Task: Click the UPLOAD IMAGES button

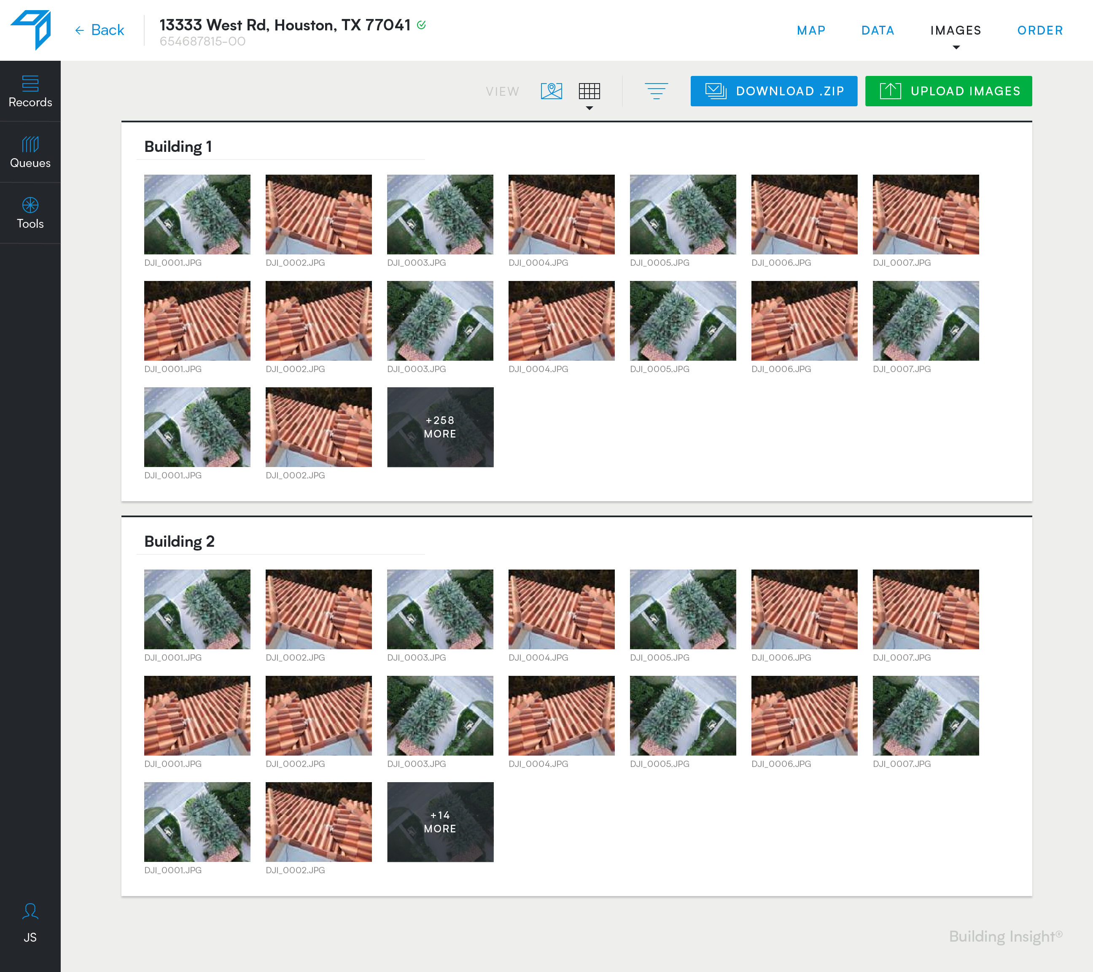Action: coord(948,91)
